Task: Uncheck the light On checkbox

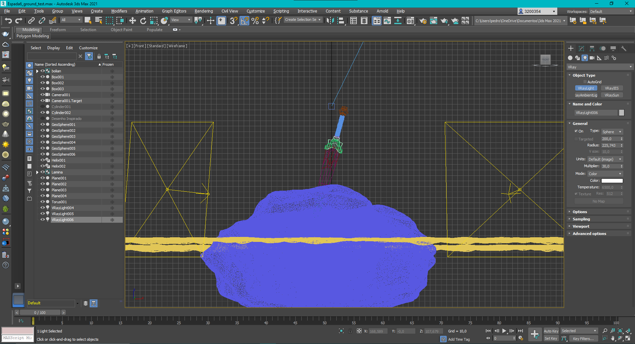Action: point(576,131)
